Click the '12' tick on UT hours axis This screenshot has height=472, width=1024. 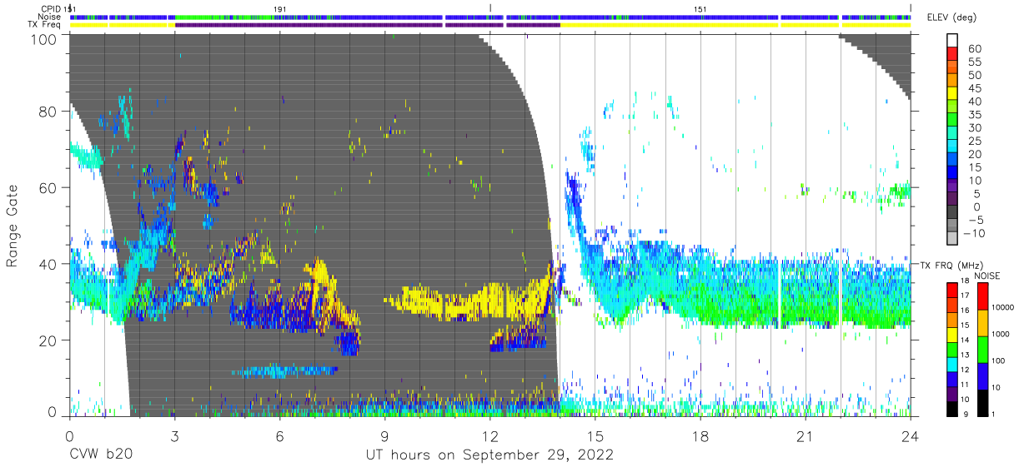pyautogui.click(x=489, y=435)
